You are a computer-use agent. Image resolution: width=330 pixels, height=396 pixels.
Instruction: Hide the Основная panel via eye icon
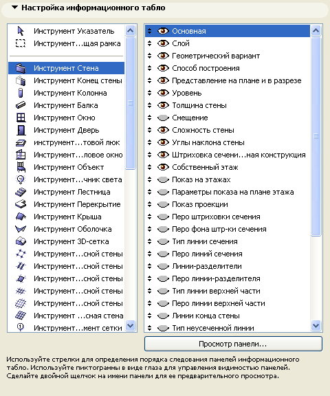point(163,31)
